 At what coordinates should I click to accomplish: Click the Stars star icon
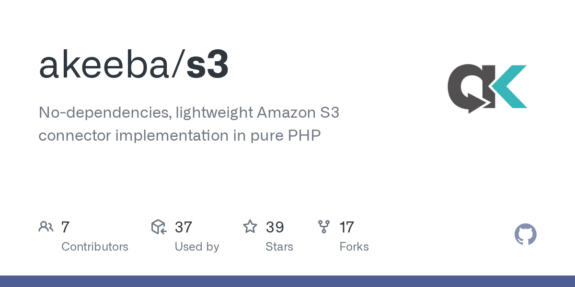click(x=250, y=227)
